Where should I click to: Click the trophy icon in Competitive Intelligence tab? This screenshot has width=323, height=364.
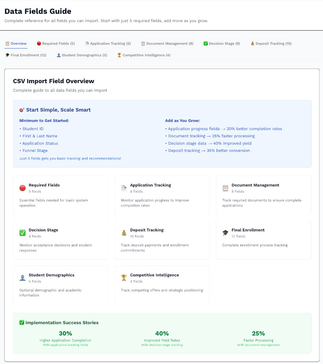click(x=119, y=55)
